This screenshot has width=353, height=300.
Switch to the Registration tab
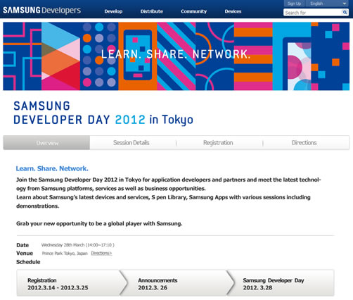pyautogui.click(x=218, y=143)
